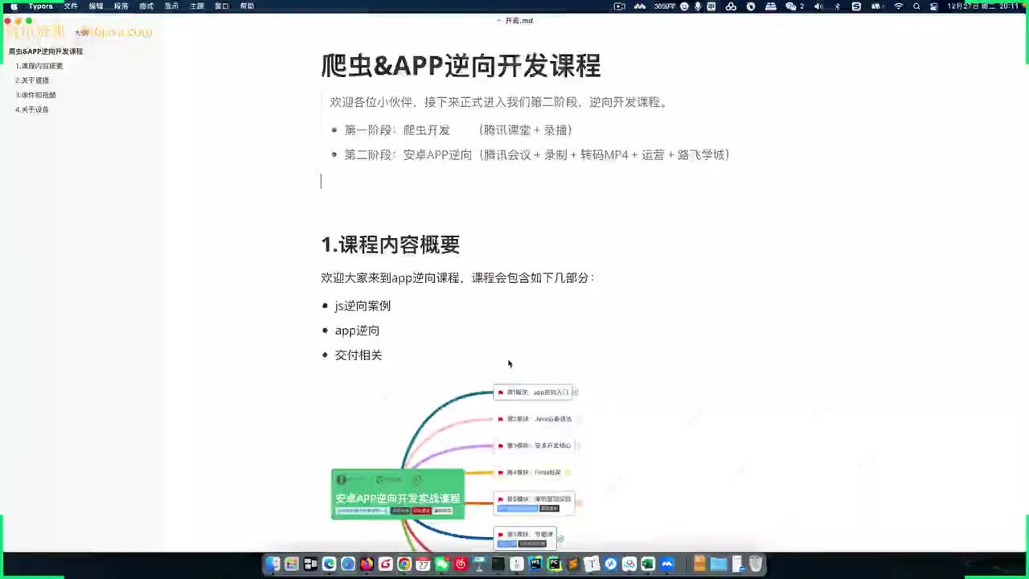
Task: Jump to outline item 爬虫&APP逆向开发课程
Action: coord(46,51)
